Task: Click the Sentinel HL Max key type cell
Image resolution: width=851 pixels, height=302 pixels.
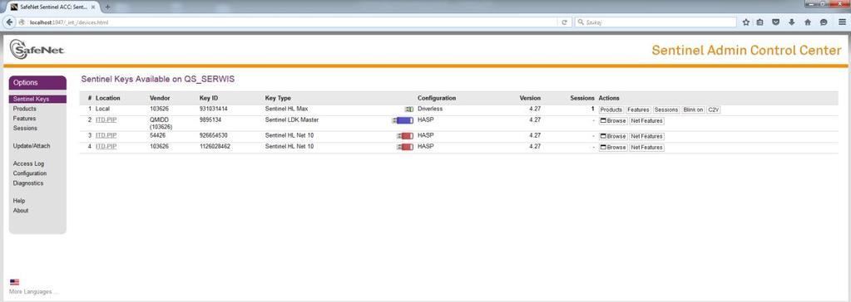Action: 286,109
